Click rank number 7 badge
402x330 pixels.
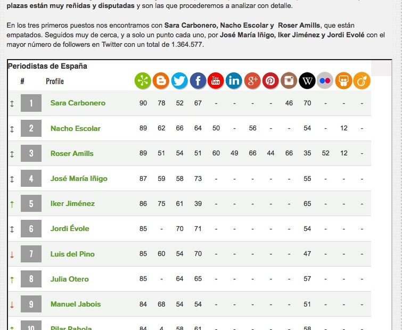tap(31, 254)
